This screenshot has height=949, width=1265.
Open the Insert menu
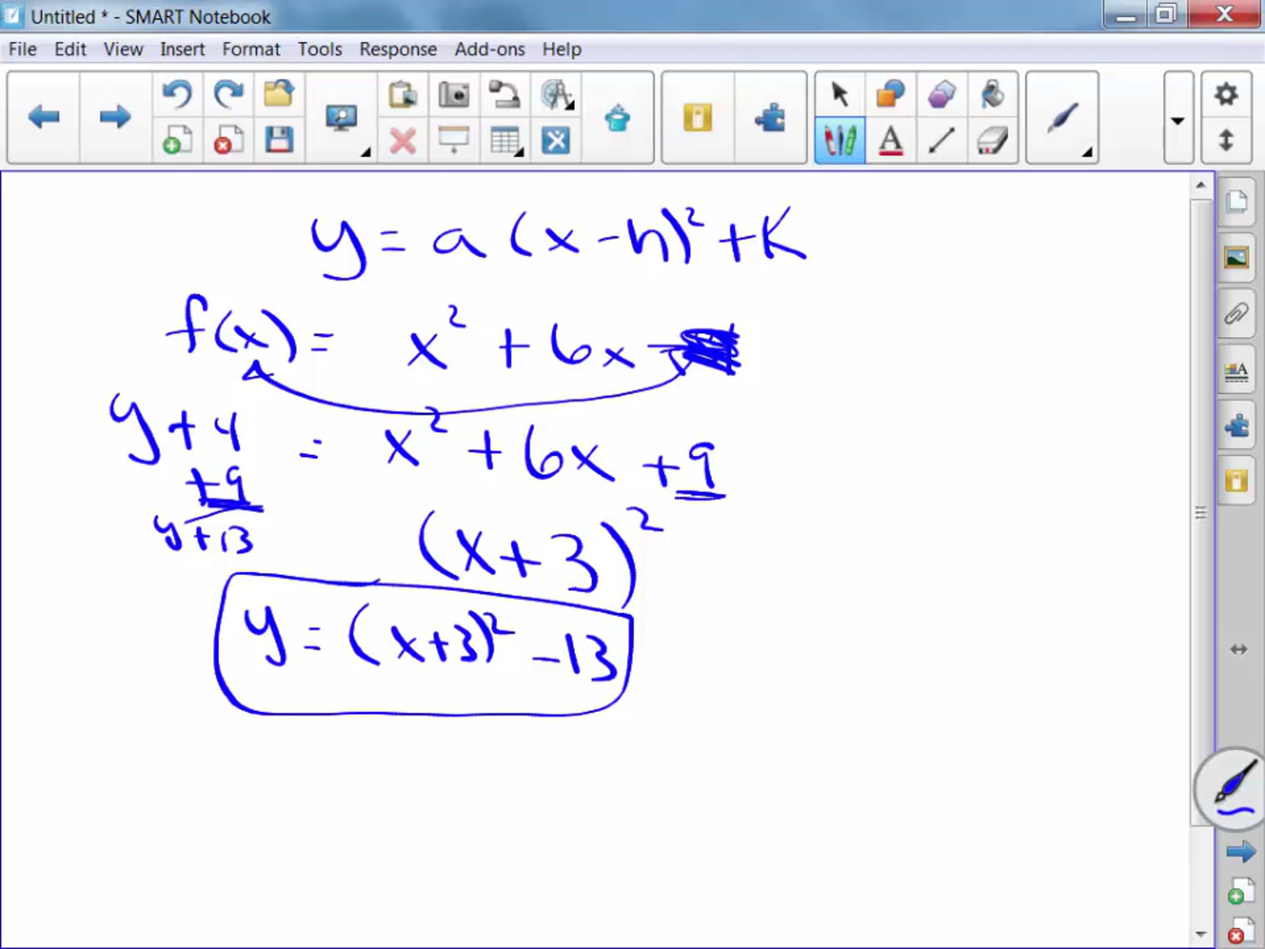click(x=182, y=49)
